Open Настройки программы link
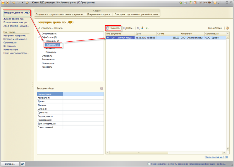 click(x=15, y=36)
